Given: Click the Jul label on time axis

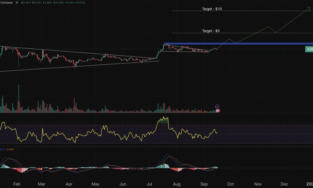Looking at the screenshot, I should click(x=150, y=184).
